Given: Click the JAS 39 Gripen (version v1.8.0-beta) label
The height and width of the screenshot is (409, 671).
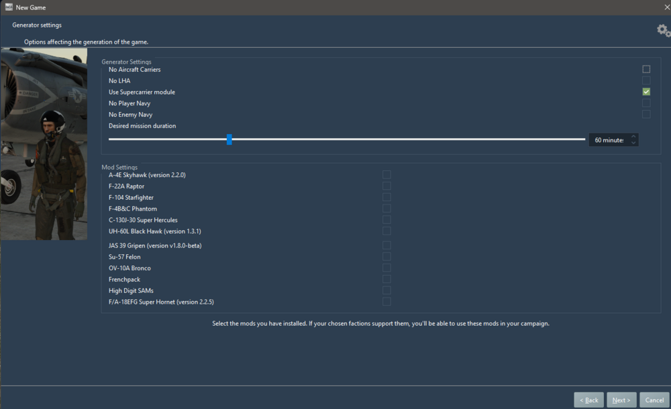Looking at the screenshot, I should click(155, 245).
